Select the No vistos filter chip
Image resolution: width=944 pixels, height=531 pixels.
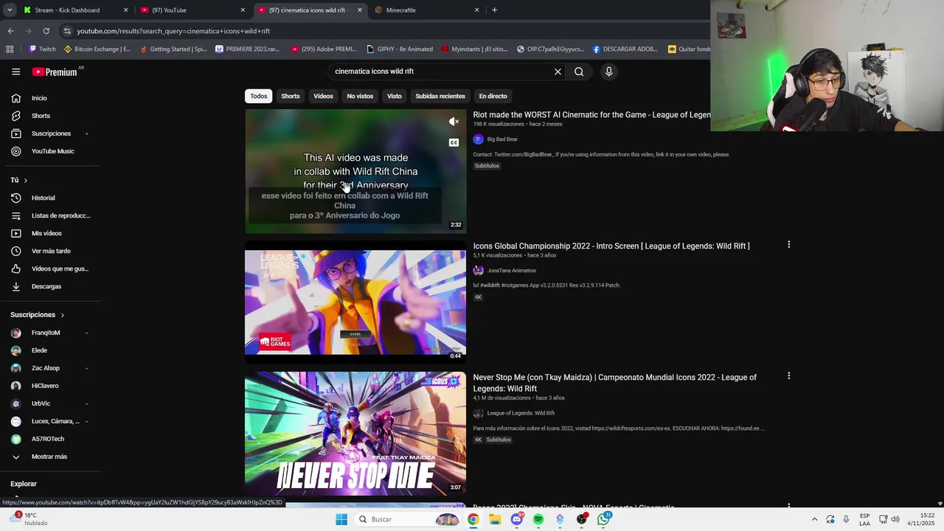tap(360, 96)
